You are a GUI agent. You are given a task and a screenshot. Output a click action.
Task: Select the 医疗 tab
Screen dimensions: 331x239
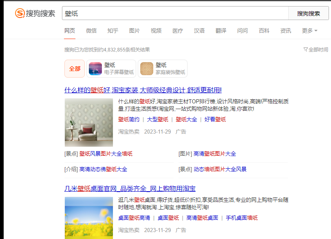coord(178,31)
